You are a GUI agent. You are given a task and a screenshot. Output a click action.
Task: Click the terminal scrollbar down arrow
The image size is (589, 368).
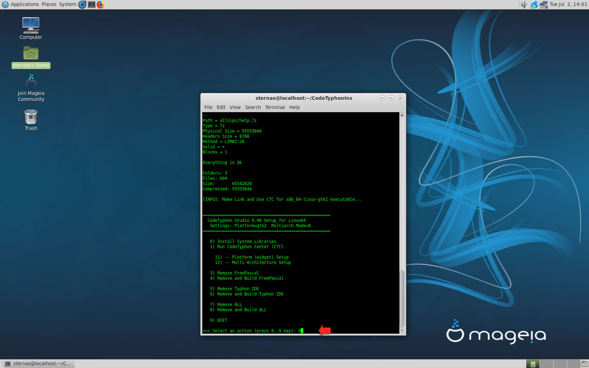[x=402, y=330]
